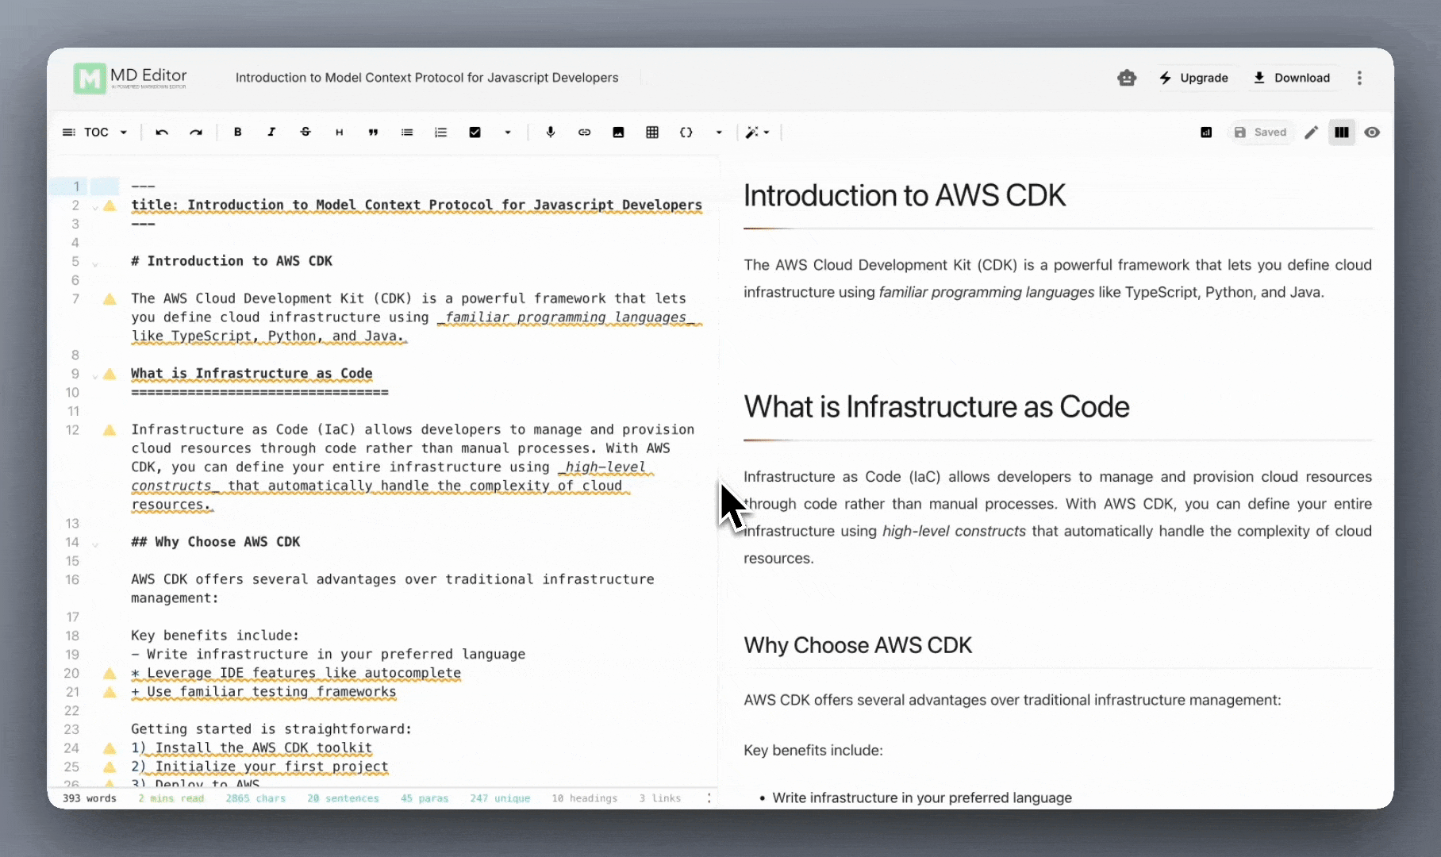Insert a hyperlink

click(x=585, y=132)
